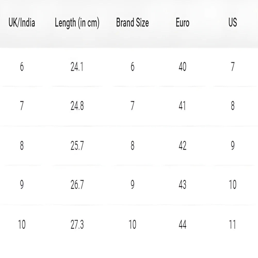Click the Brand Size column header

click(x=132, y=23)
